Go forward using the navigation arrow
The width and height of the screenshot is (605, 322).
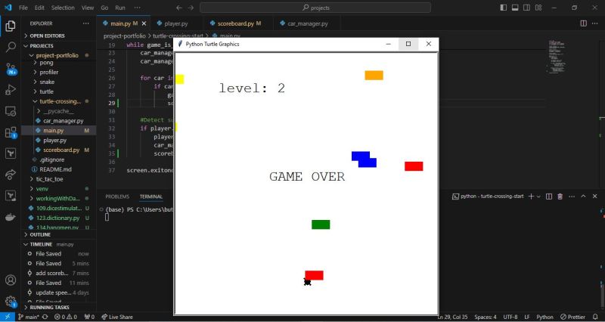191,8
